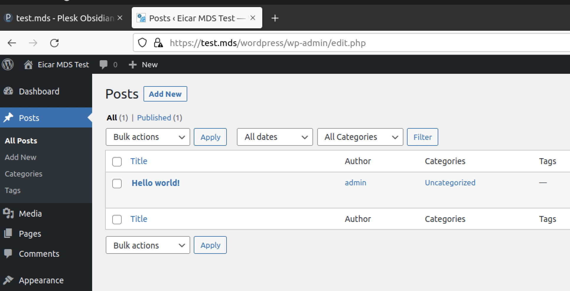Tick the Hello world! post checkbox
This screenshot has height=291, width=570.
coord(117,184)
